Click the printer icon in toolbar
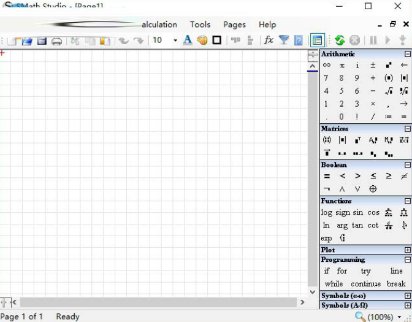 pos(57,41)
